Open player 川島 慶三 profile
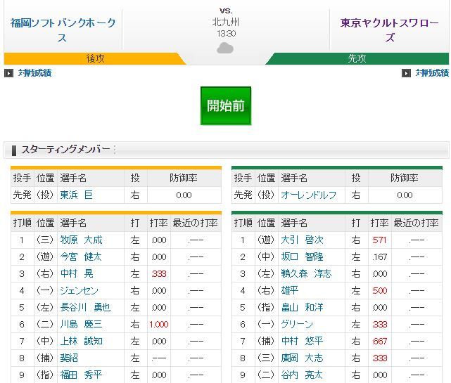 click(81, 325)
